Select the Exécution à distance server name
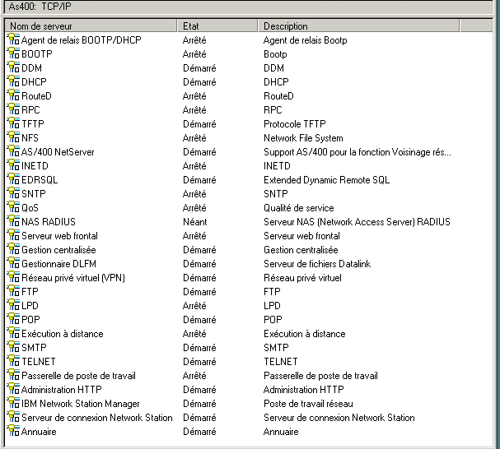Screen dimensions: 500x449 (63, 334)
